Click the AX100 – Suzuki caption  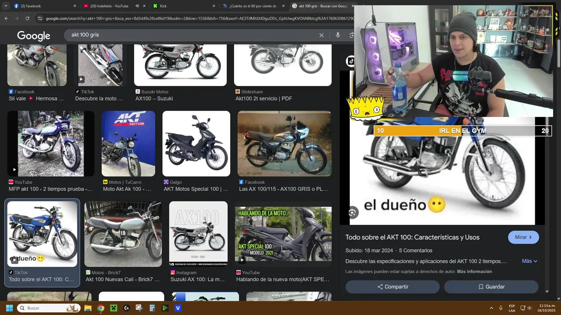pyautogui.click(x=154, y=98)
